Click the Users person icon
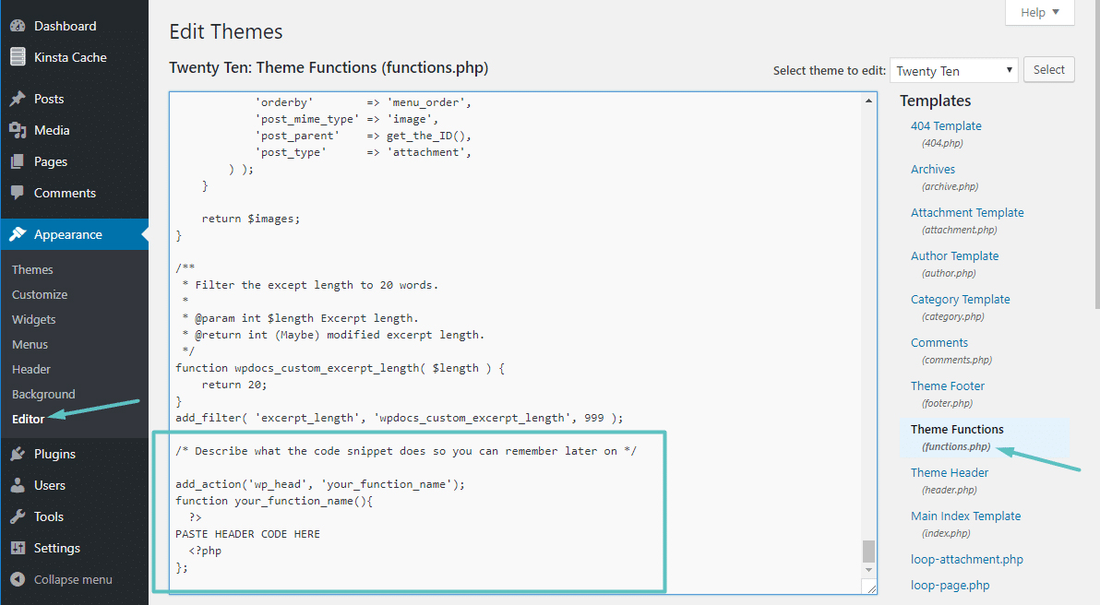This screenshot has height=605, width=1100. 18,485
